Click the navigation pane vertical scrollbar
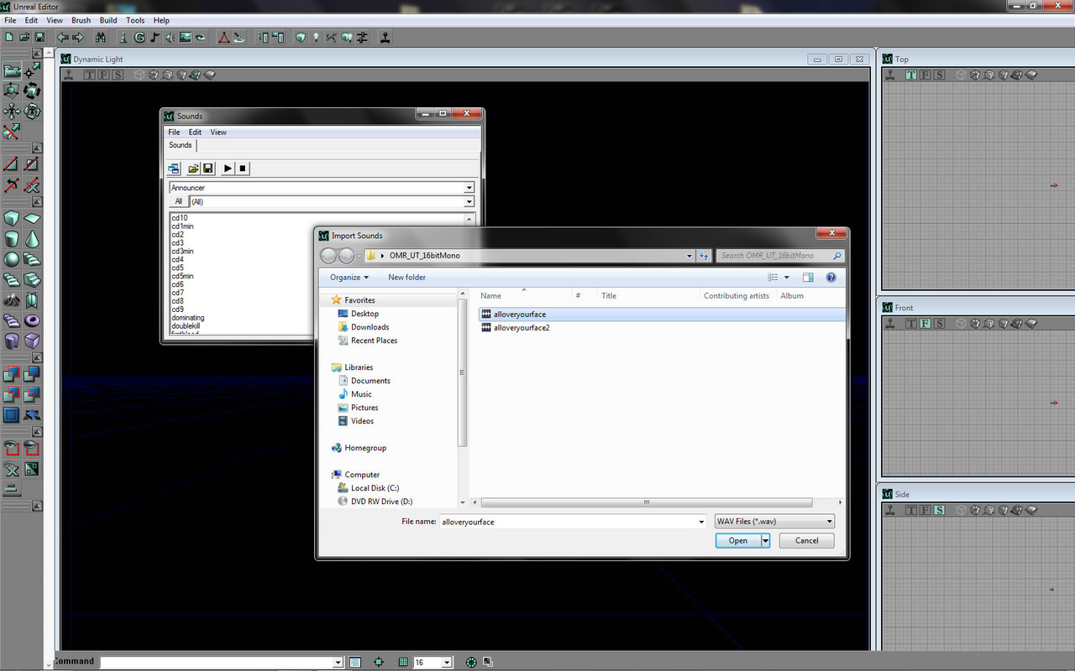Viewport: 1075px width, 671px height. click(462, 373)
